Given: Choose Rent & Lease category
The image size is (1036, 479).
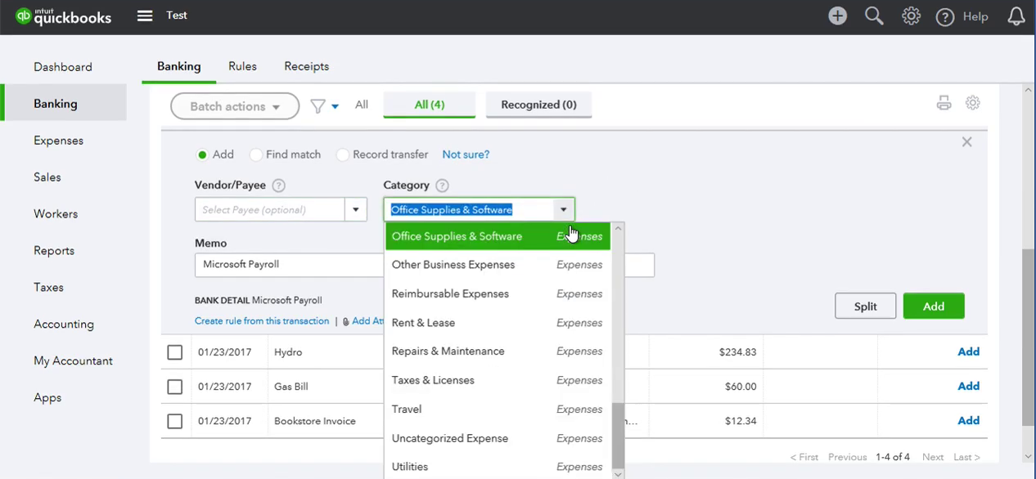Looking at the screenshot, I should pyautogui.click(x=498, y=323).
